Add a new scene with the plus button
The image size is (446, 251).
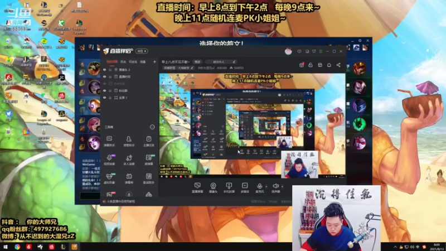(x=154, y=62)
